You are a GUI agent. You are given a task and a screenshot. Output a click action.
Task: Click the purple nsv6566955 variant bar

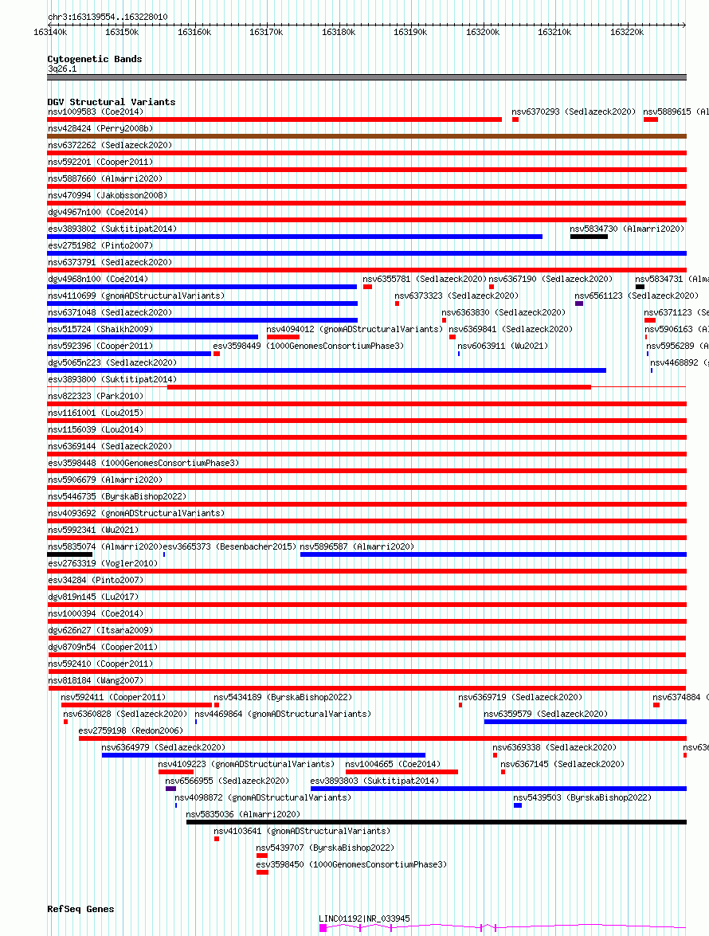point(170,788)
